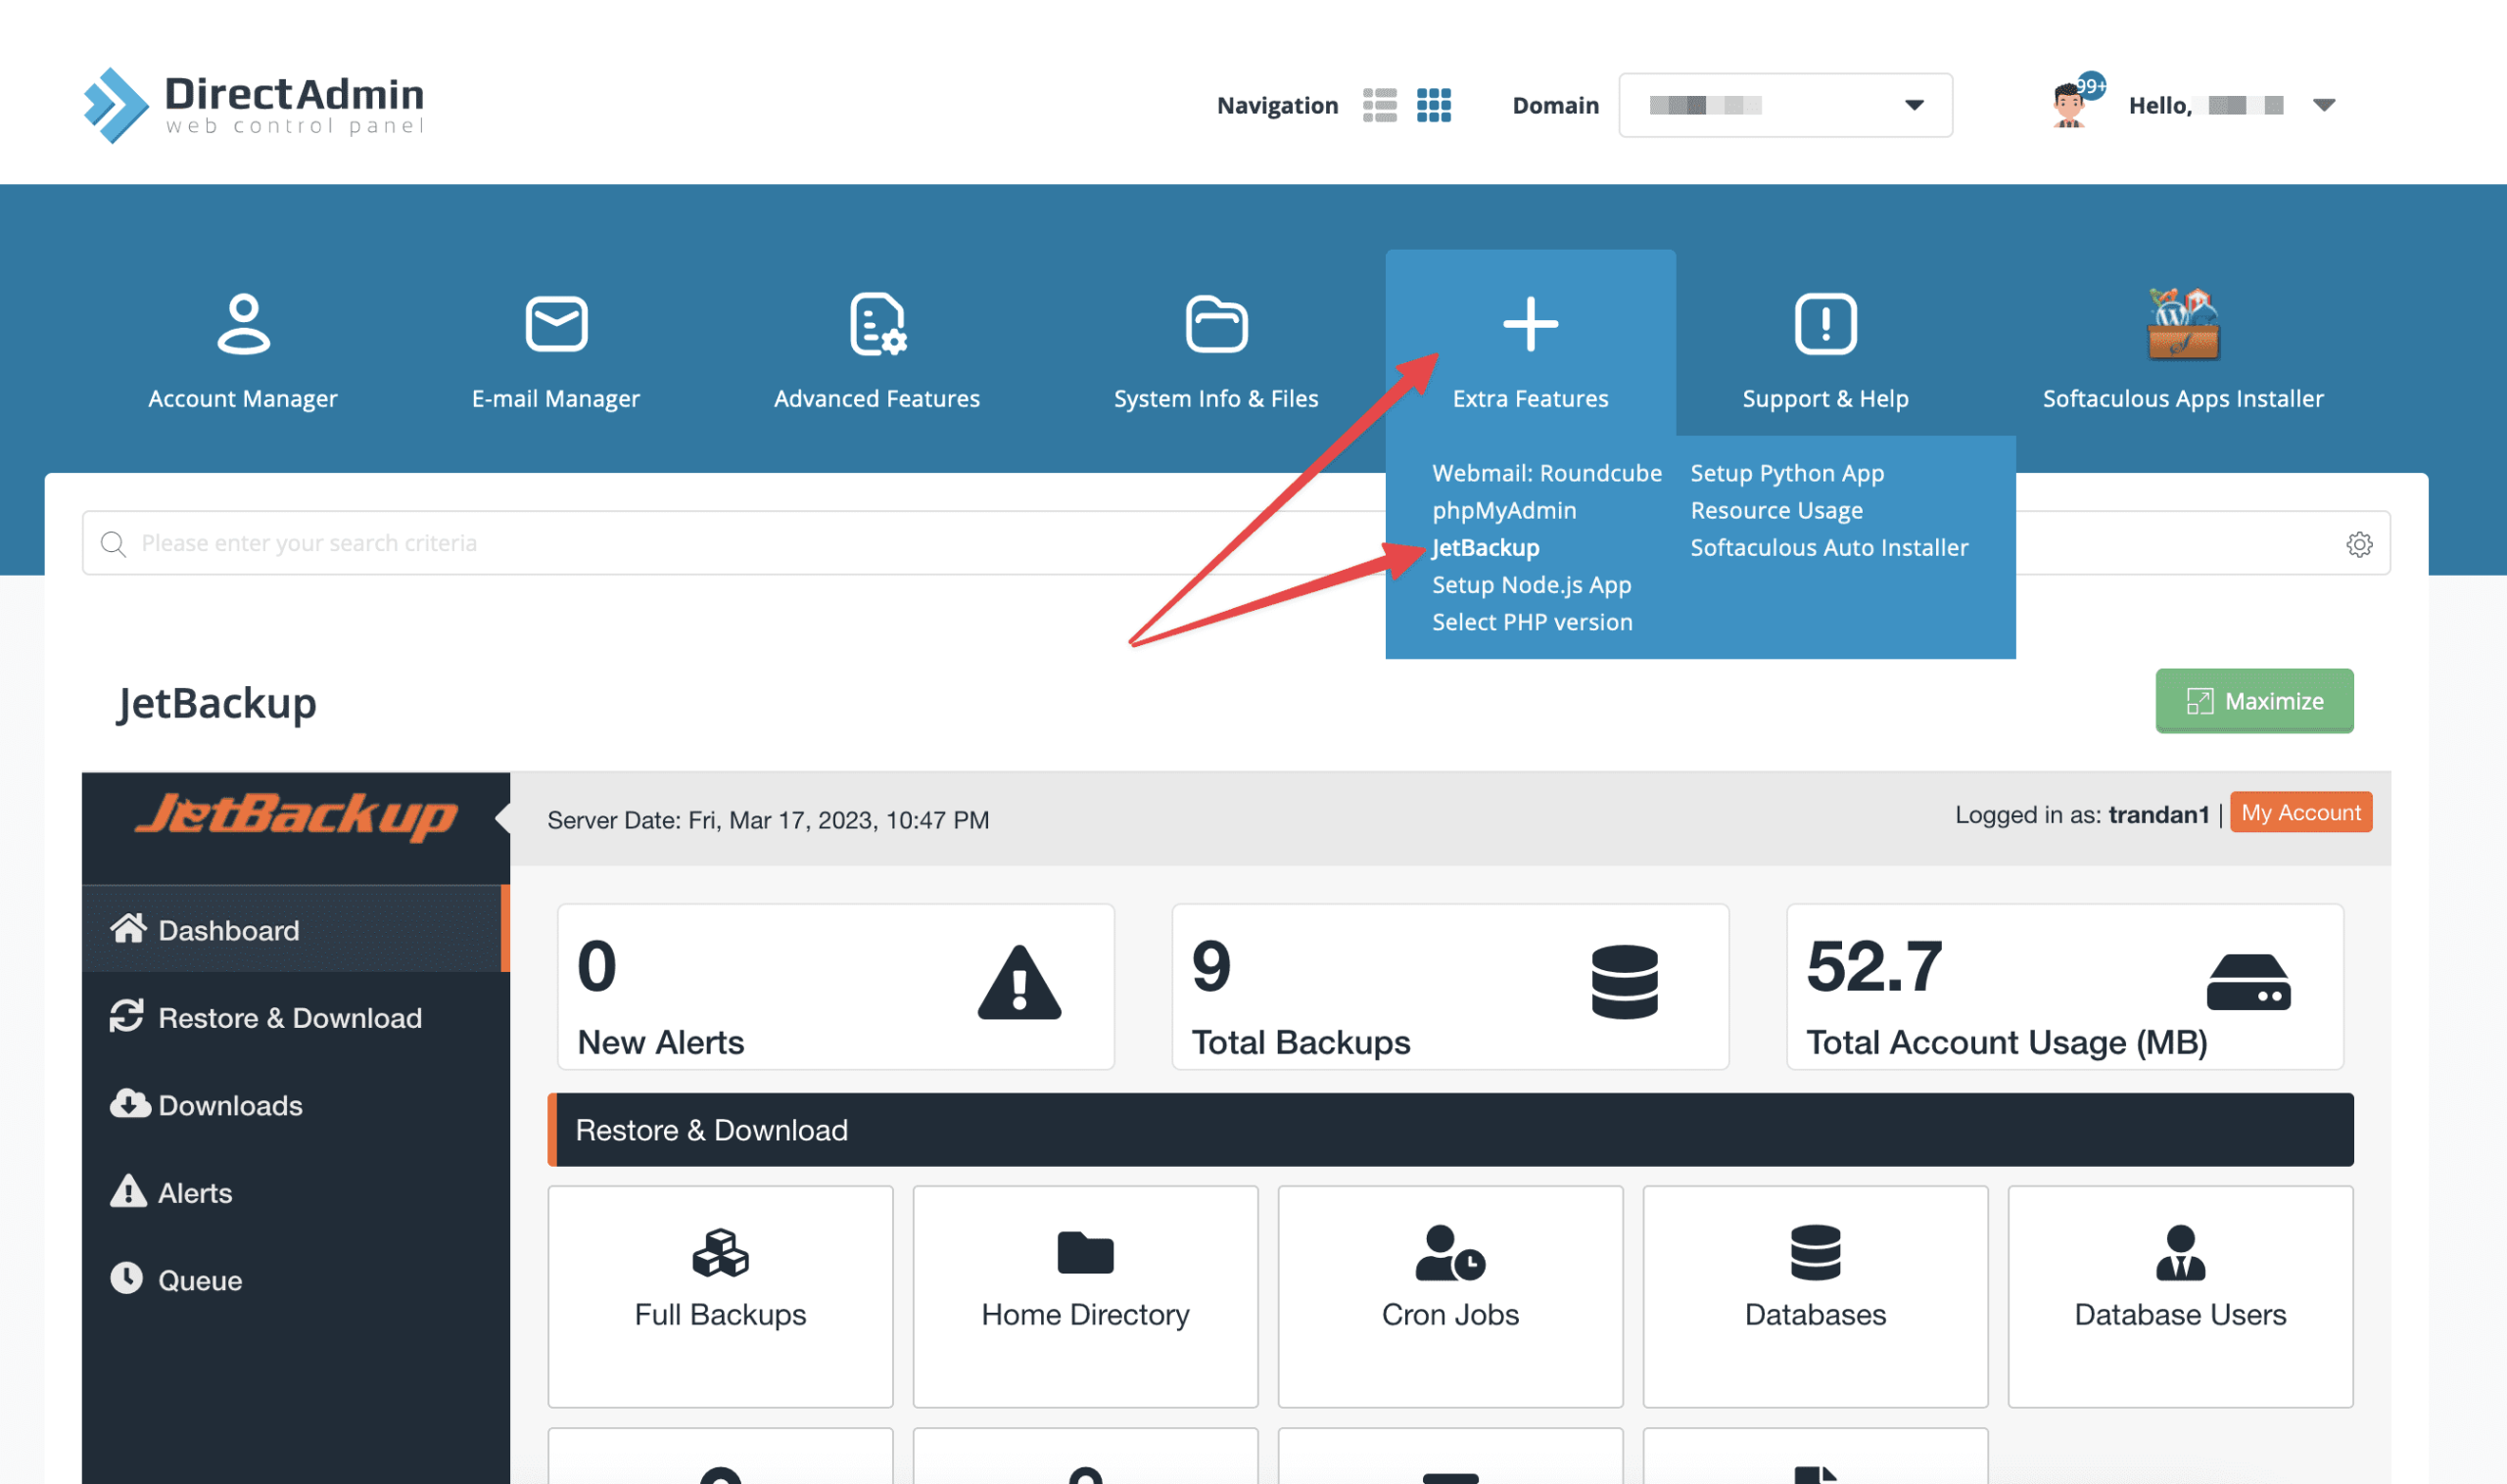2507x1484 pixels.
Task: View the Total Account Usage indicator
Action: [2065, 987]
